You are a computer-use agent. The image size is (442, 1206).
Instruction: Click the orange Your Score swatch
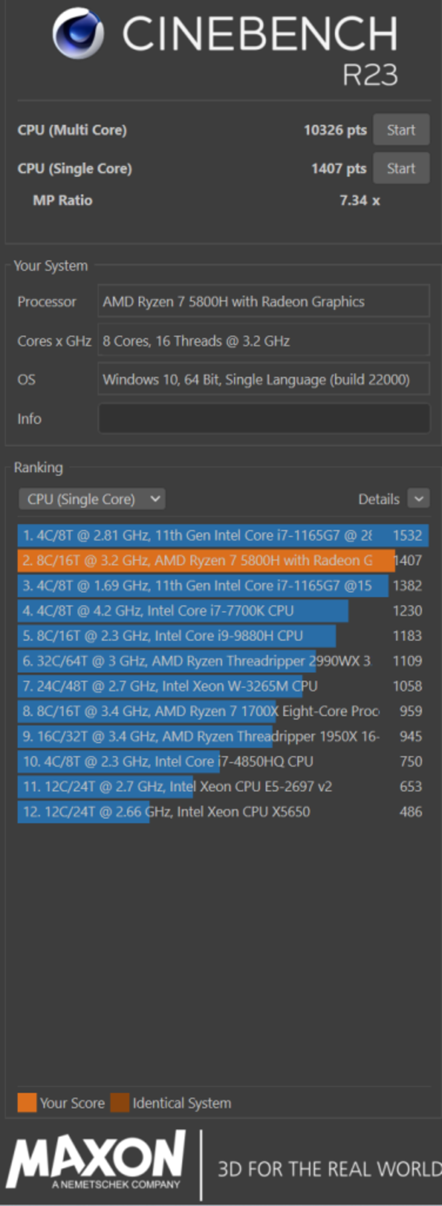pos(27,1103)
